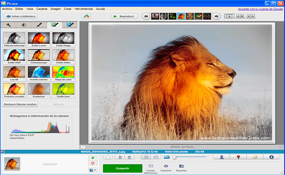Click Deshacer Desviar sombra button
285x175 pixels.
coord(20,104)
